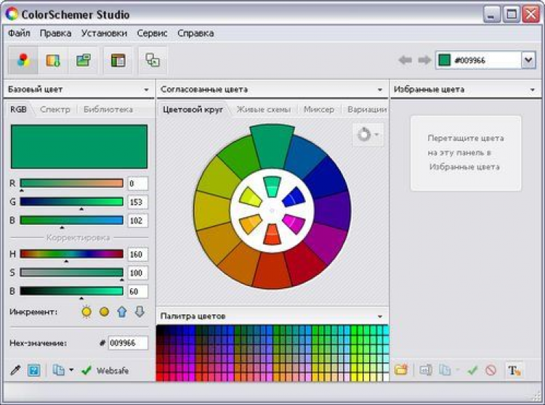
Task: Click the favorites folder icon
Action: (x=401, y=370)
